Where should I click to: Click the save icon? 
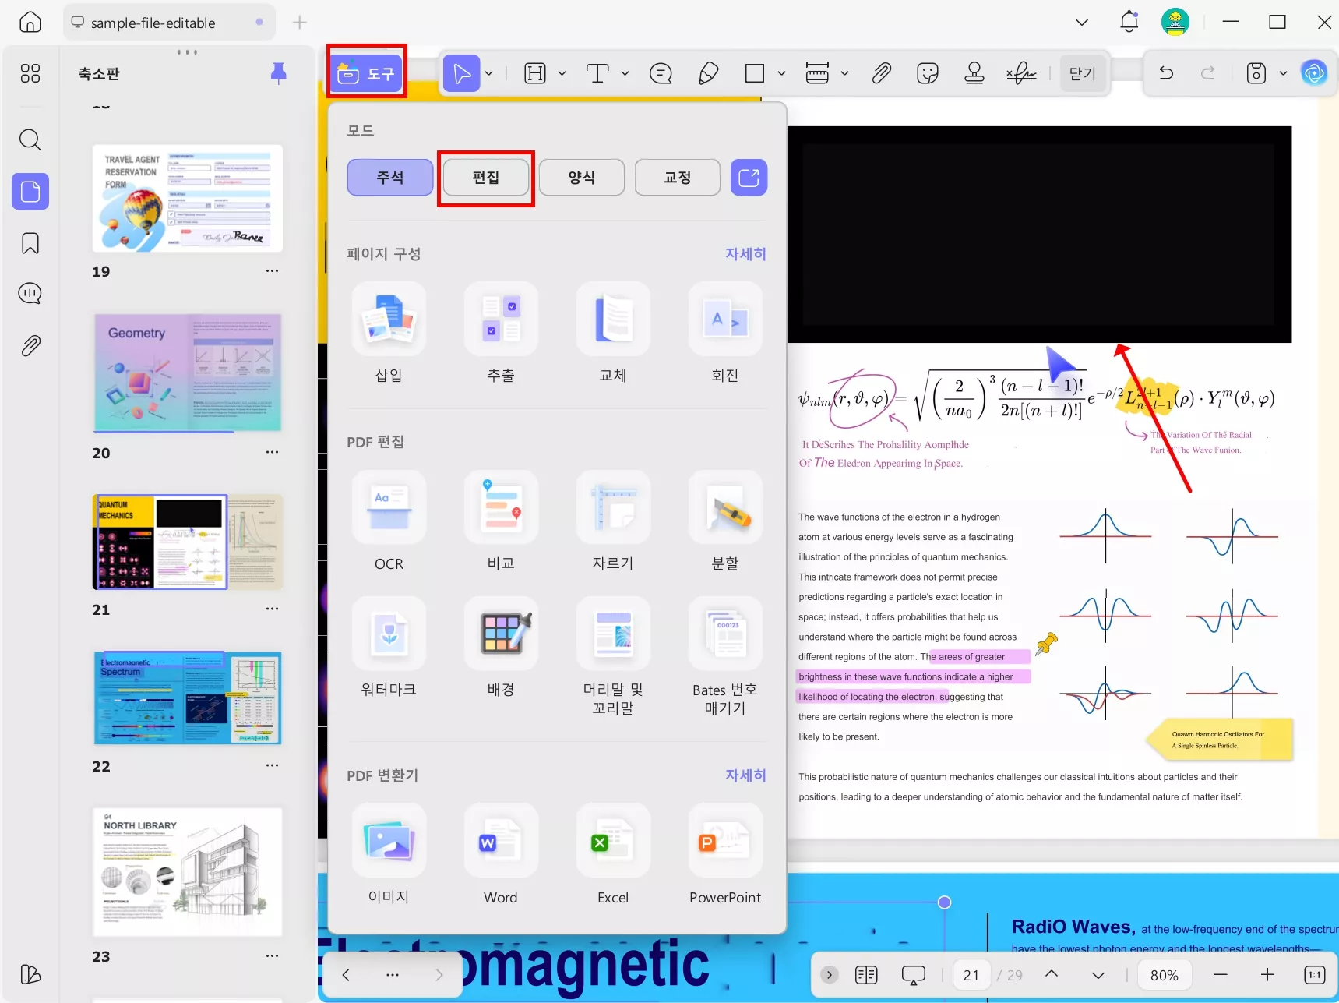click(x=1256, y=73)
